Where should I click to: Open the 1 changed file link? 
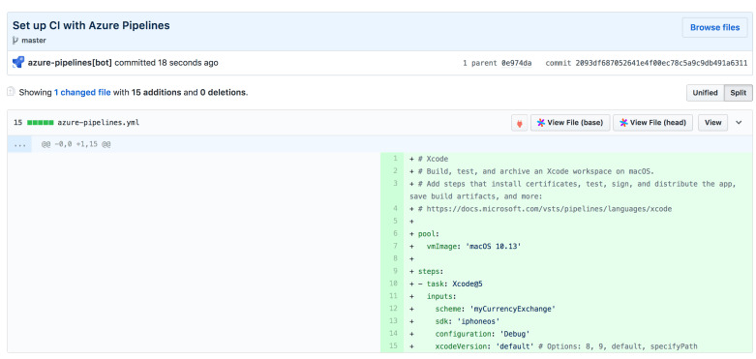click(82, 92)
